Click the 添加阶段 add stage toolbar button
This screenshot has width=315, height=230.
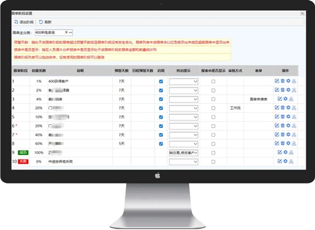coord(24,22)
